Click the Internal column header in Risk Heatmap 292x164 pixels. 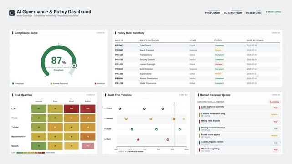pos(39,101)
